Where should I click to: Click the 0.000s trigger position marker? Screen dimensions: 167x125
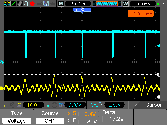(82, 10)
